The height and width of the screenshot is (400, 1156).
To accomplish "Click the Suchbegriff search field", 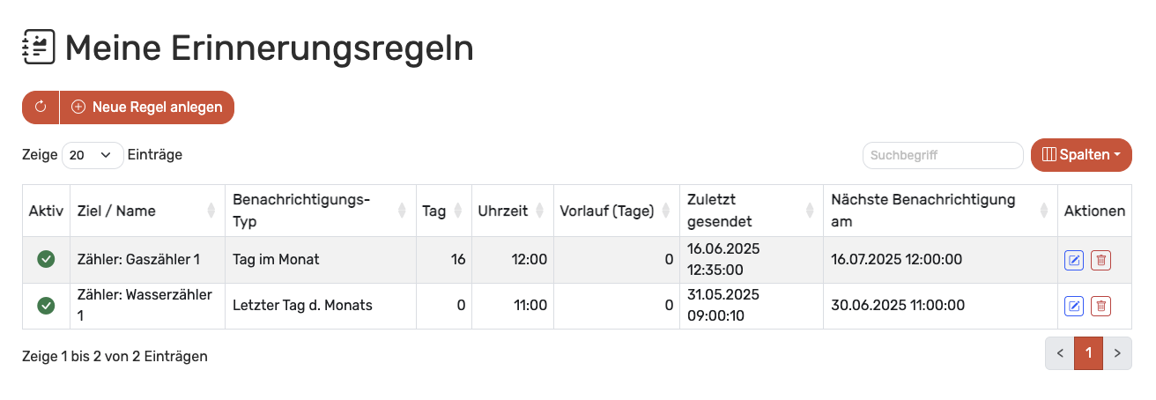I will coord(942,155).
